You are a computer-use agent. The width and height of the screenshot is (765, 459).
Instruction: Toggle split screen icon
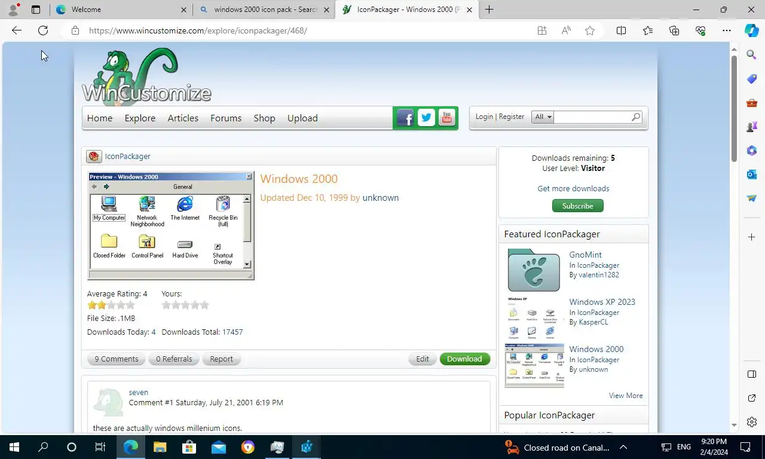tap(621, 30)
